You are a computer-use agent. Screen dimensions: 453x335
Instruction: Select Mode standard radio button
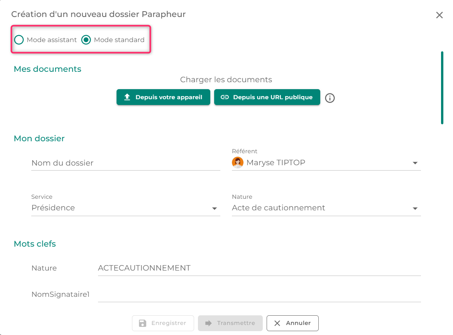coord(86,40)
